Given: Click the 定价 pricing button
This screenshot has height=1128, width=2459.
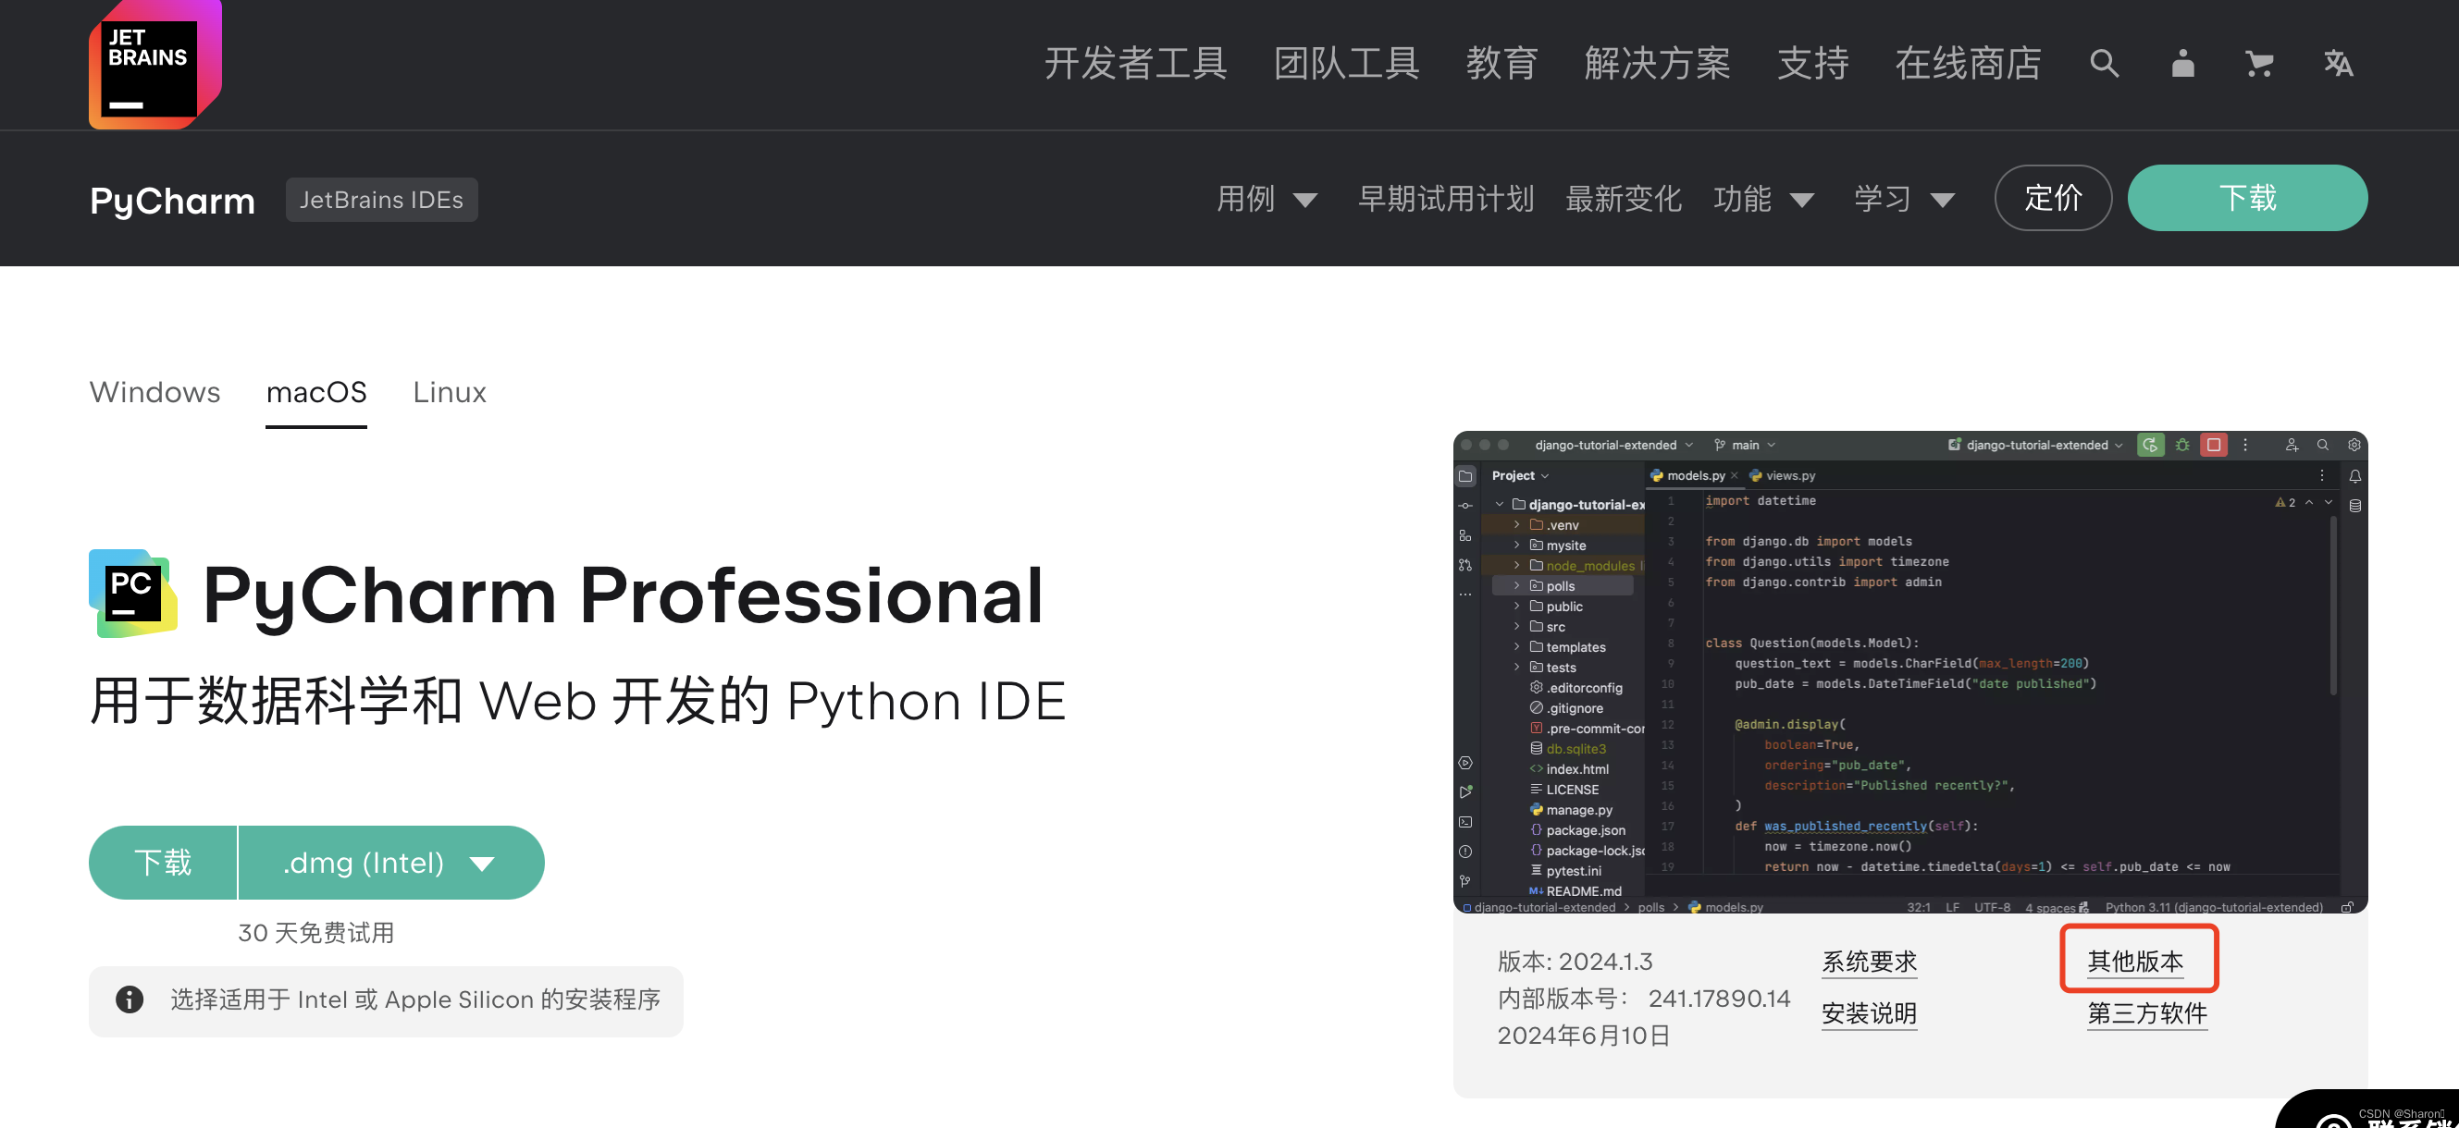Looking at the screenshot, I should (x=2052, y=198).
